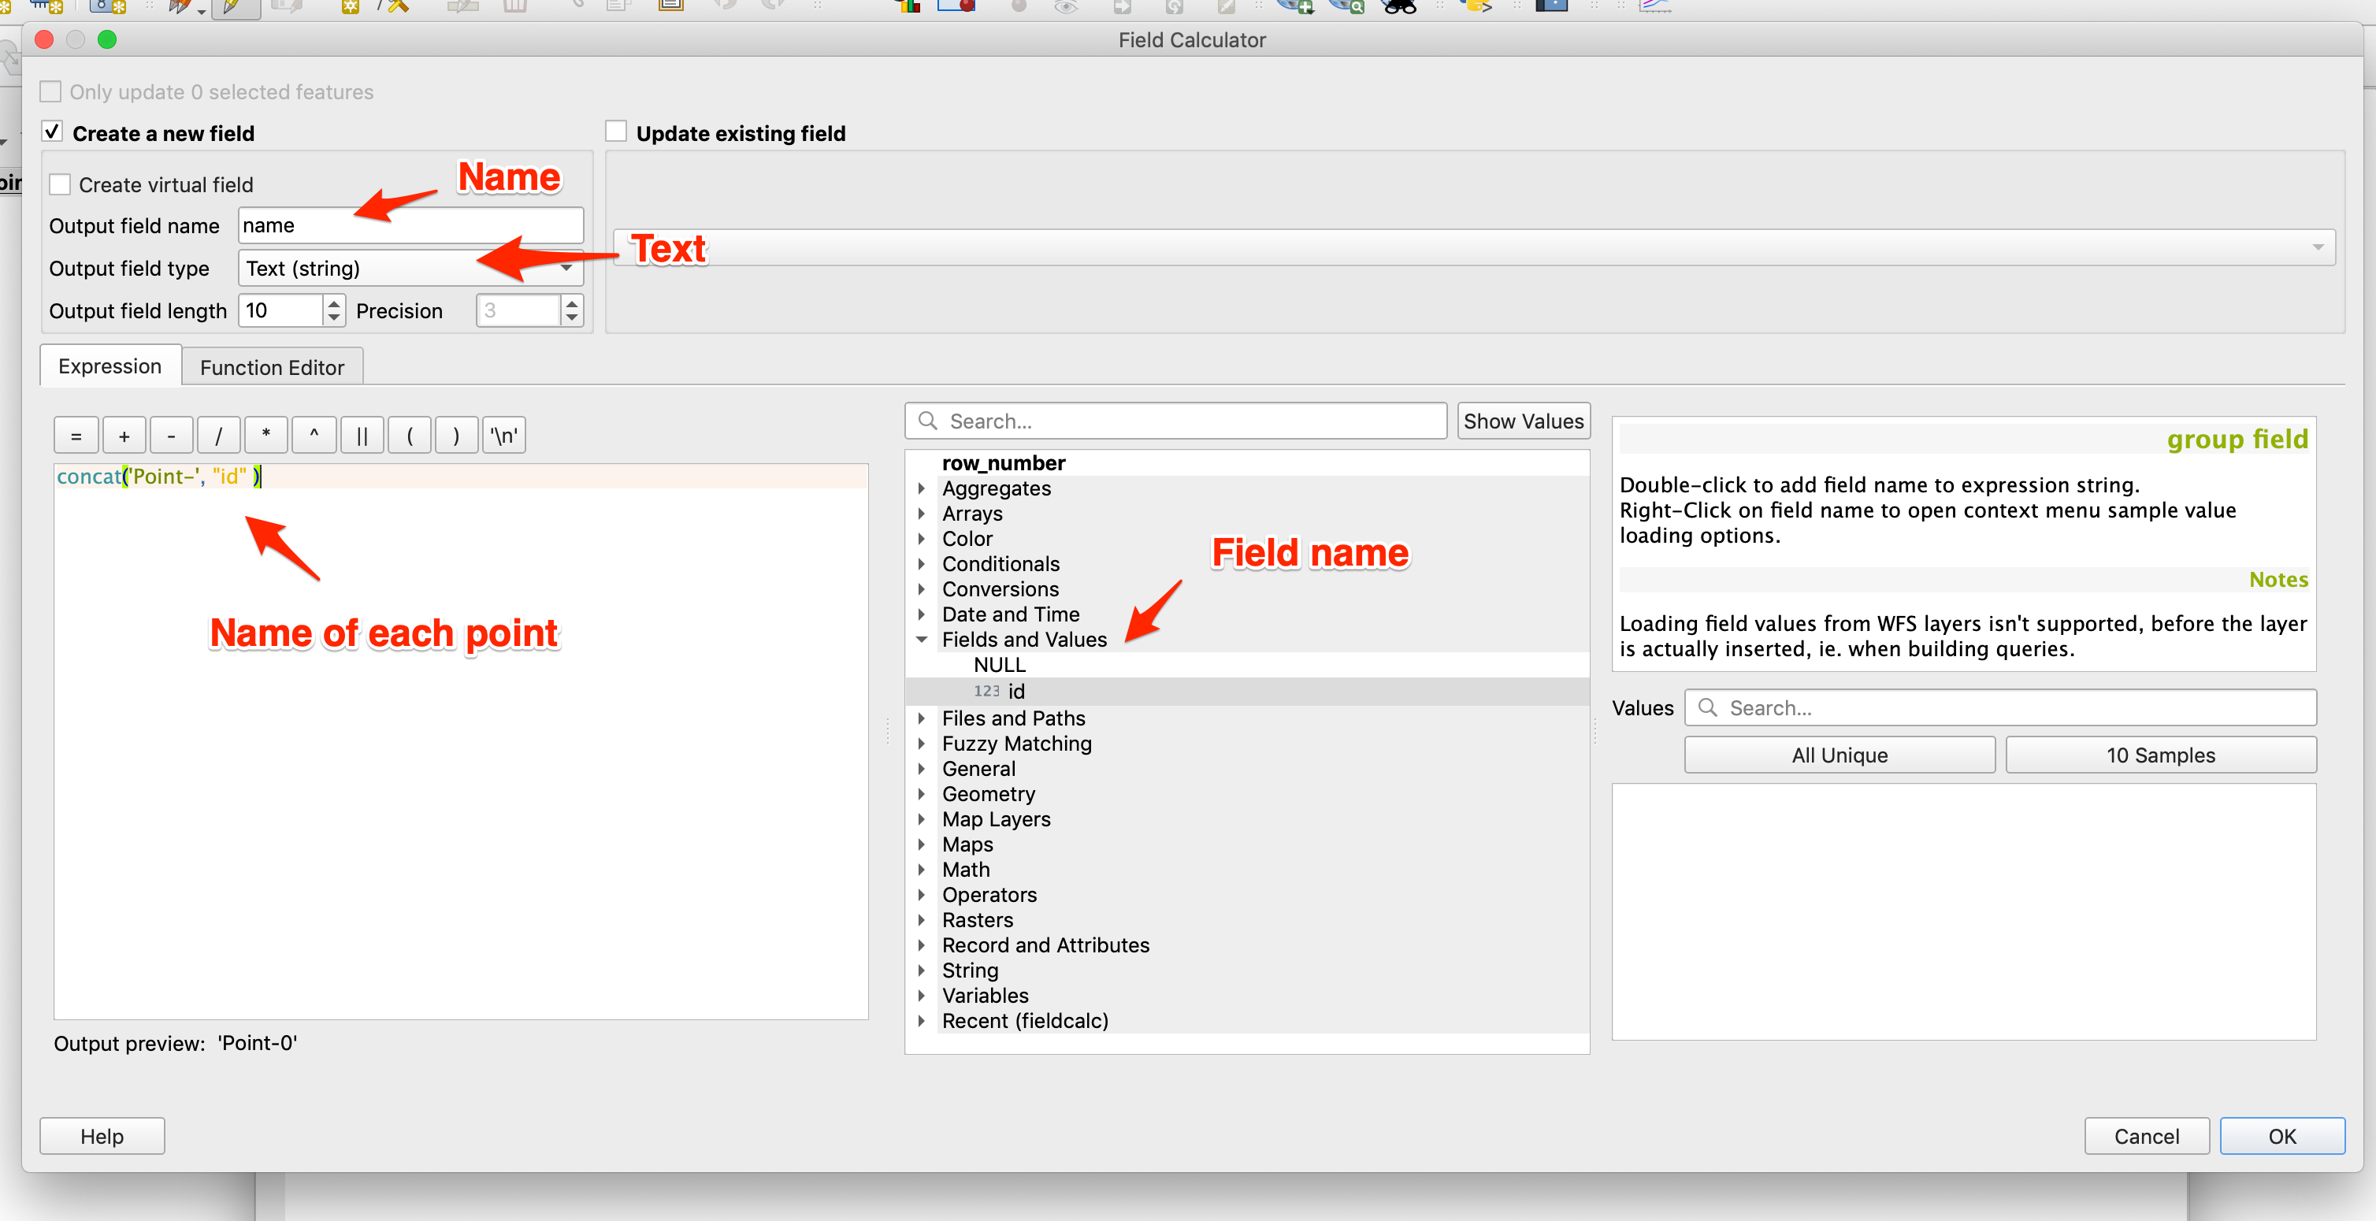The image size is (2376, 1221).
Task: Load 10 Samples of field values
Action: click(2160, 755)
